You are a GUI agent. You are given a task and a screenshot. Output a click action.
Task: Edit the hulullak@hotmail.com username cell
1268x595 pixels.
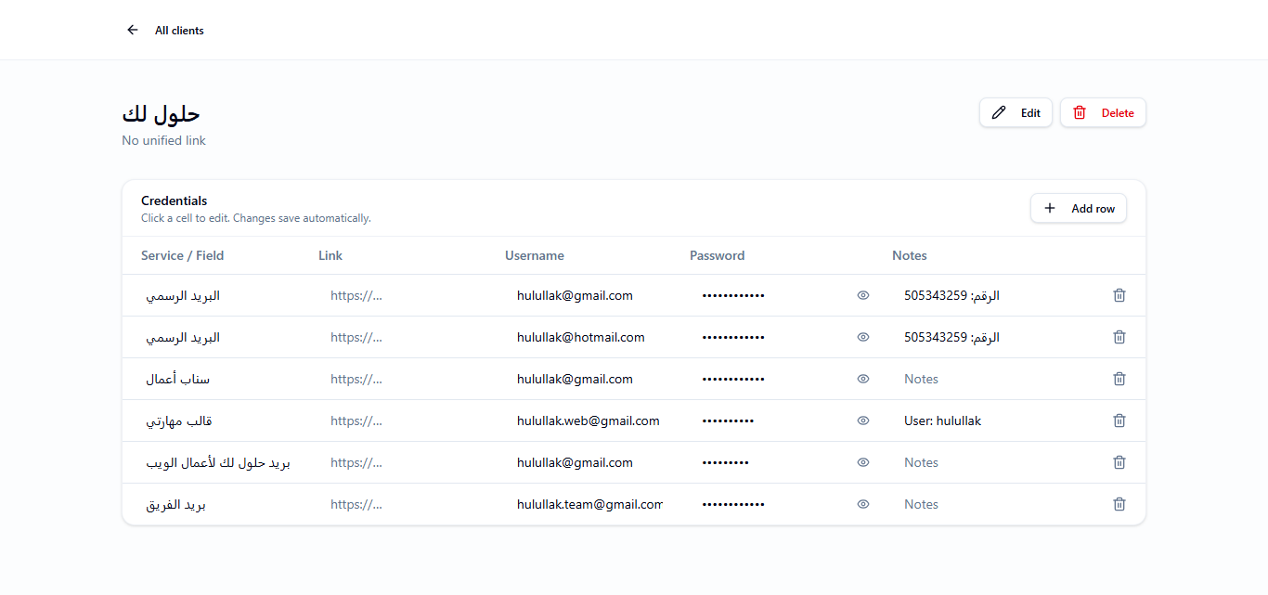[589, 337]
